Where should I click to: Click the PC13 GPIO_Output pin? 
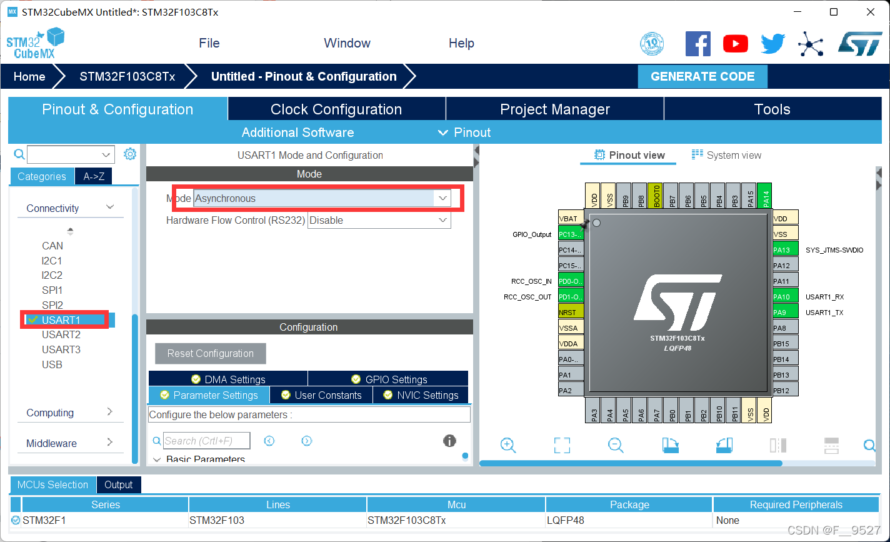[571, 234]
